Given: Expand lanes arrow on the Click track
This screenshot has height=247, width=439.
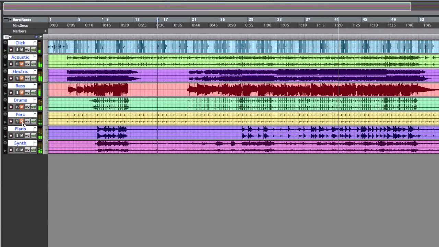Looking at the screenshot, I should point(5,50).
